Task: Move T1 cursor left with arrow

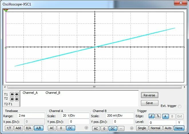Action: click(x=12, y=94)
